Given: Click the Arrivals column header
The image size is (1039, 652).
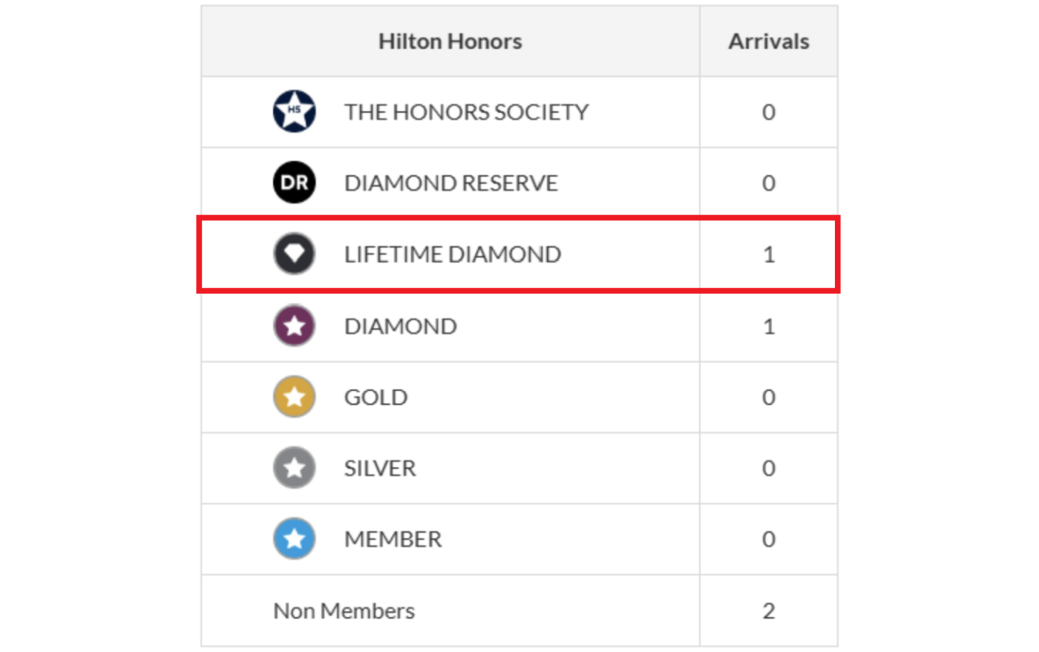Looking at the screenshot, I should point(768,42).
